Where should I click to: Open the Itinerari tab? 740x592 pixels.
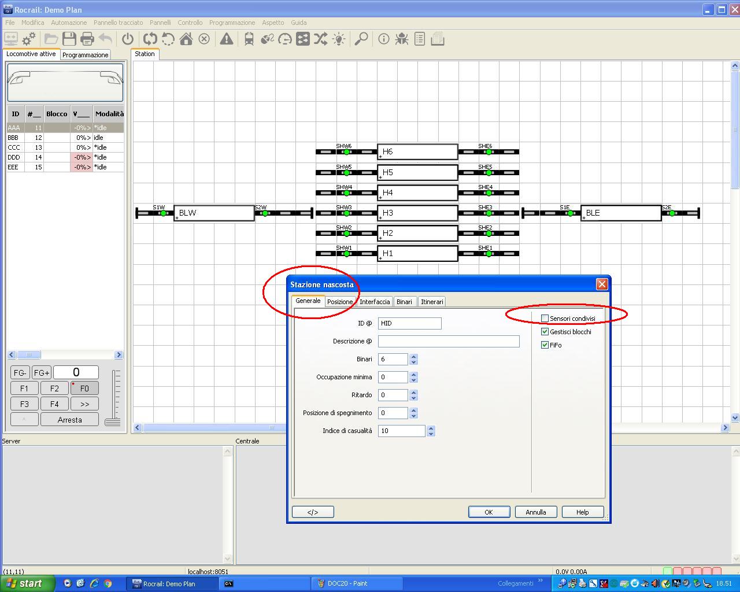[432, 302]
